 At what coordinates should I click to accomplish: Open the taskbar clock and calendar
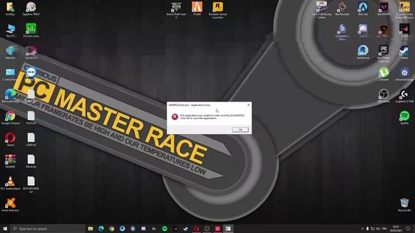[x=396, y=228]
